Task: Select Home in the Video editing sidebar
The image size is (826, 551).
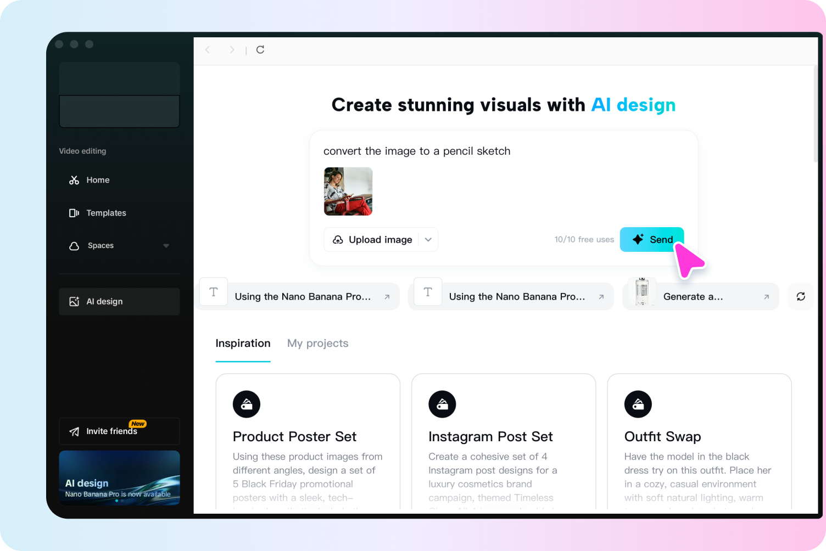Action: click(98, 180)
